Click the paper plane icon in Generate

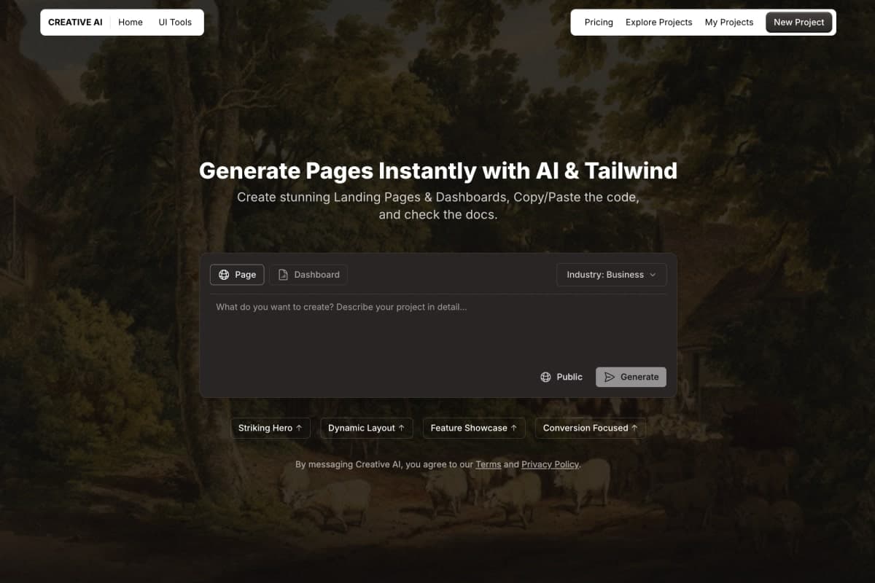click(x=610, y=377)
